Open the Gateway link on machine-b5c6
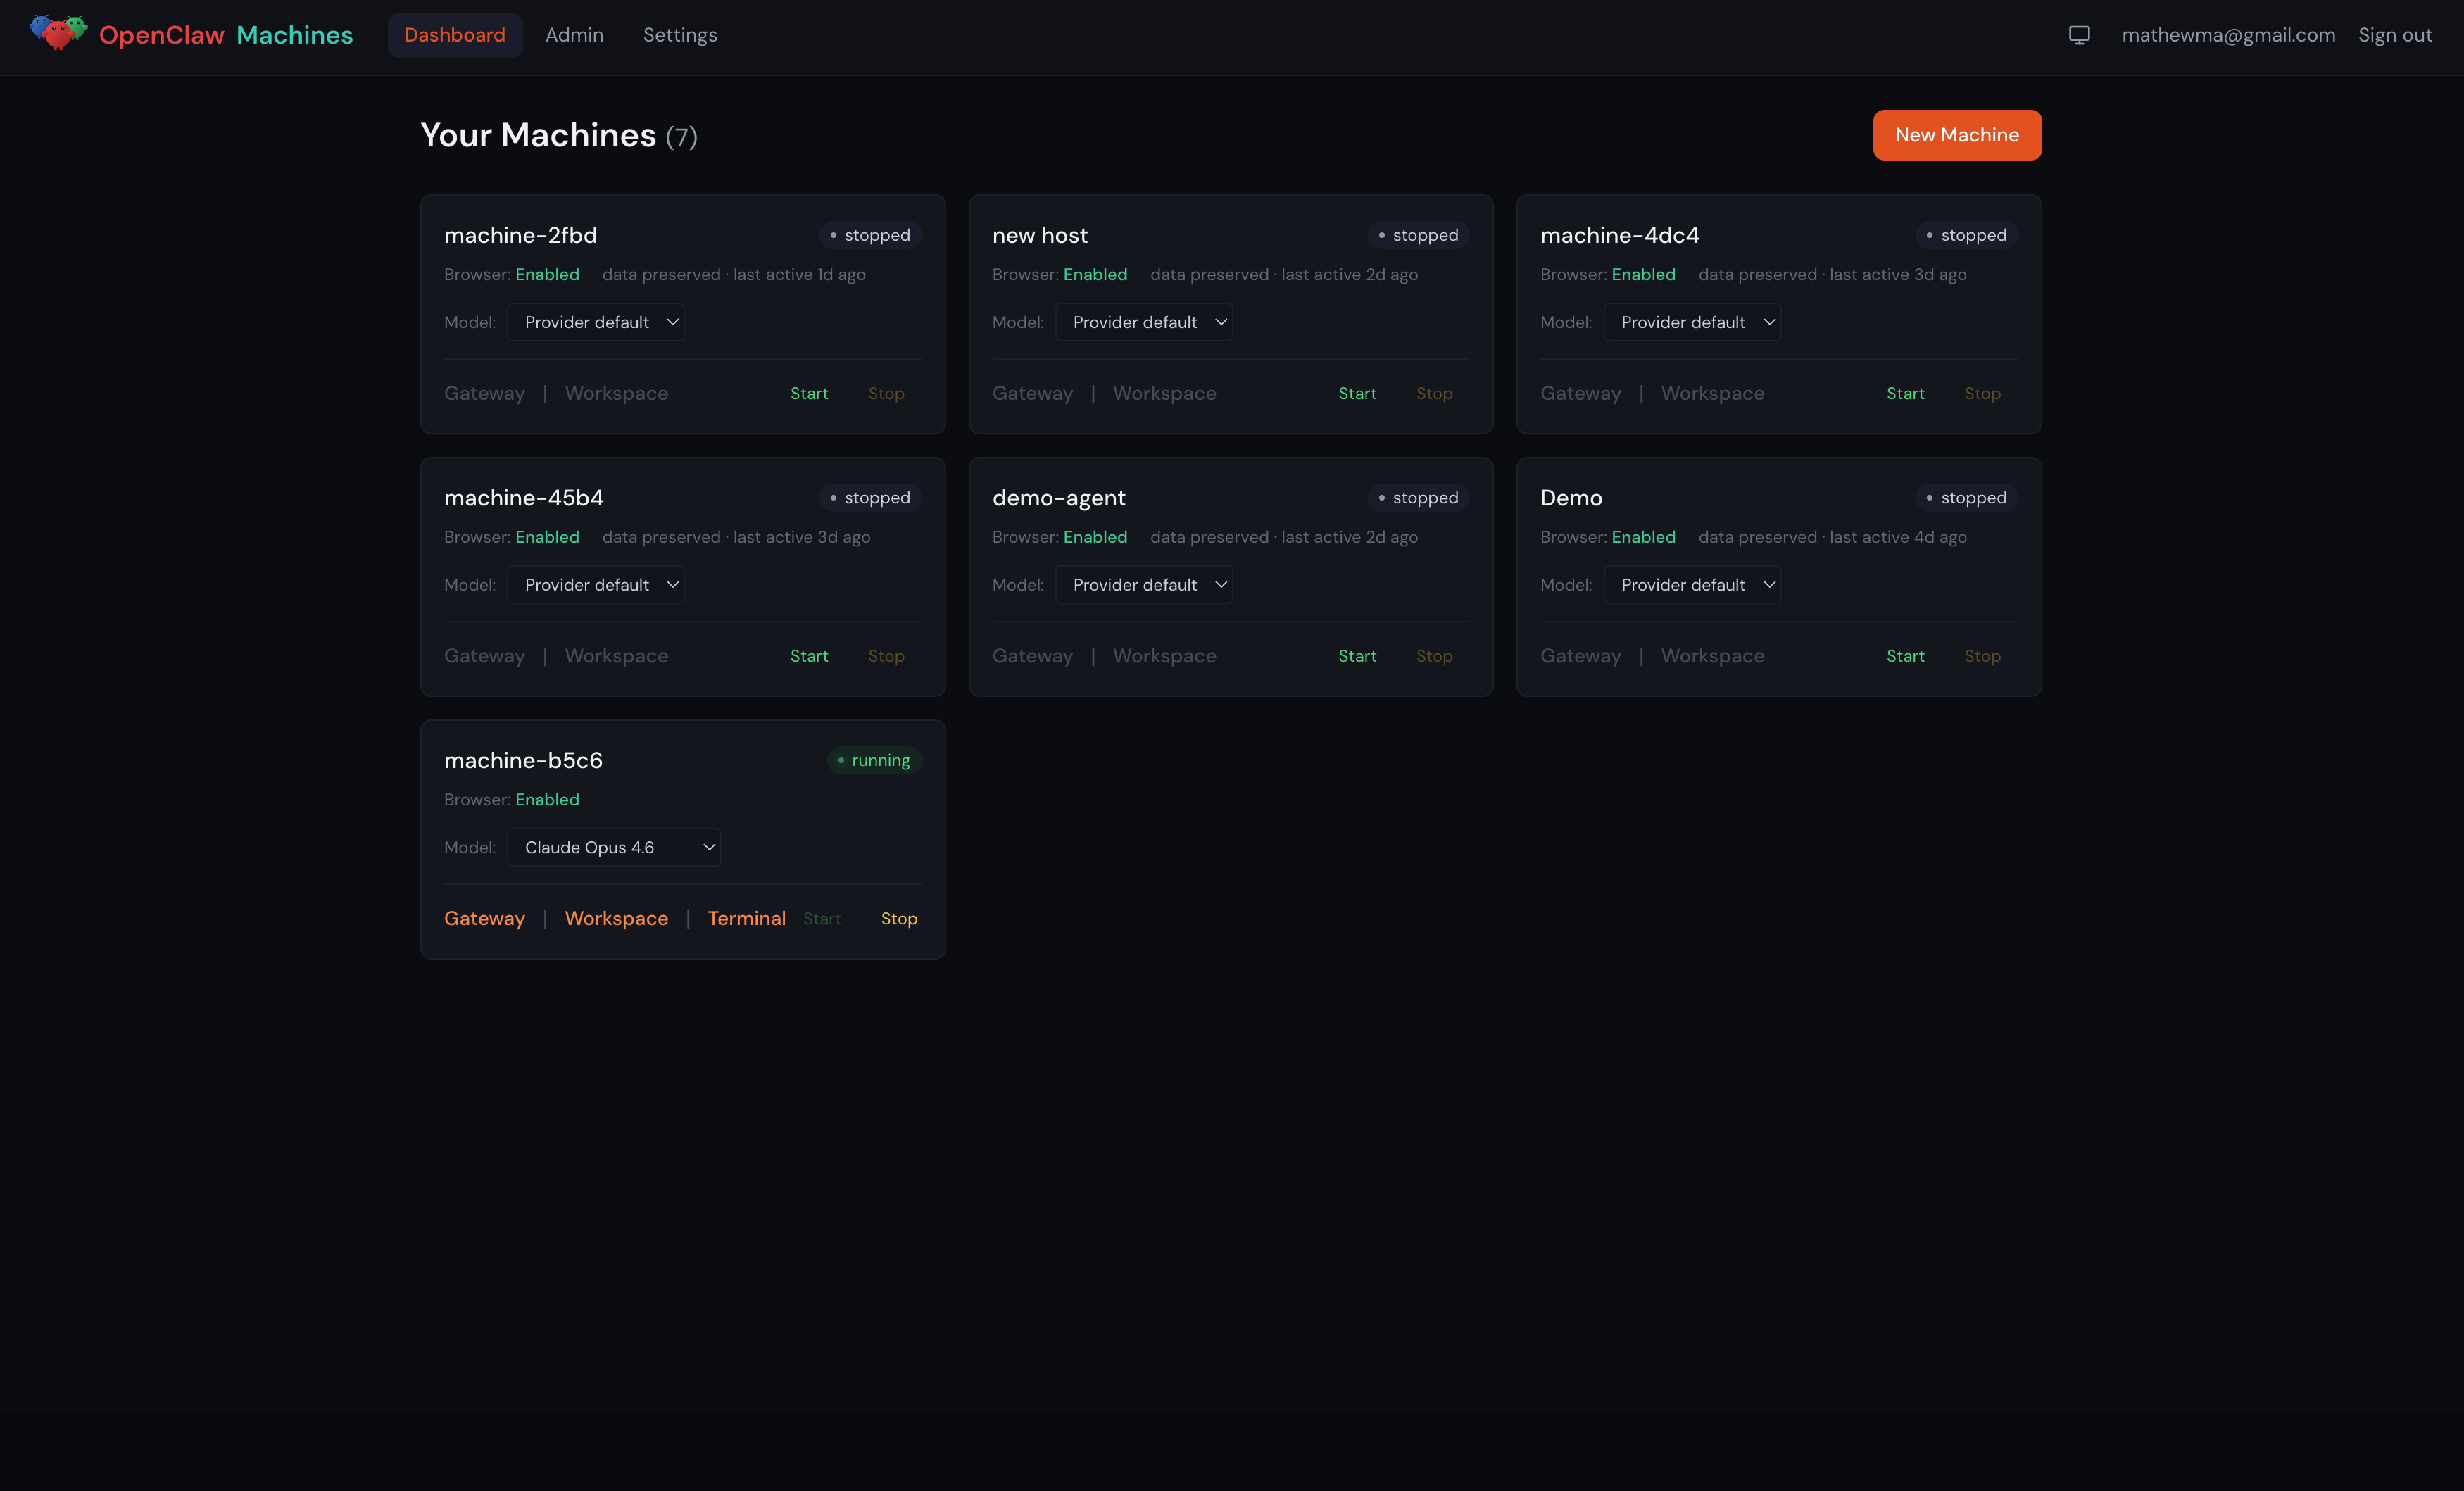 click(484, 918)
